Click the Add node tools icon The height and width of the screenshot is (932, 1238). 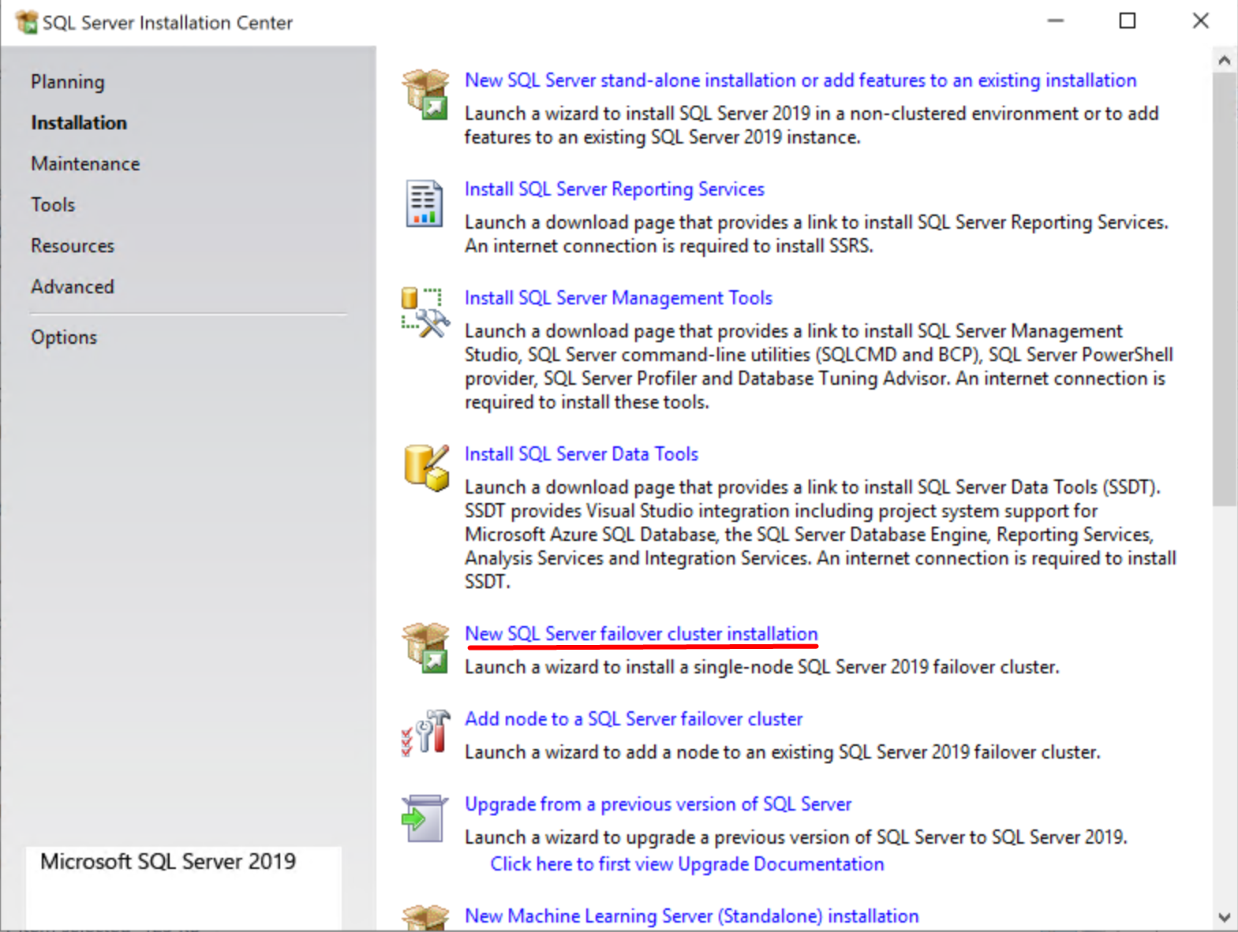click(425, 733)
